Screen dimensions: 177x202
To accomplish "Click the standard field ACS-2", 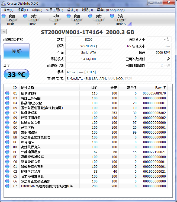I will tap(118, 72).
